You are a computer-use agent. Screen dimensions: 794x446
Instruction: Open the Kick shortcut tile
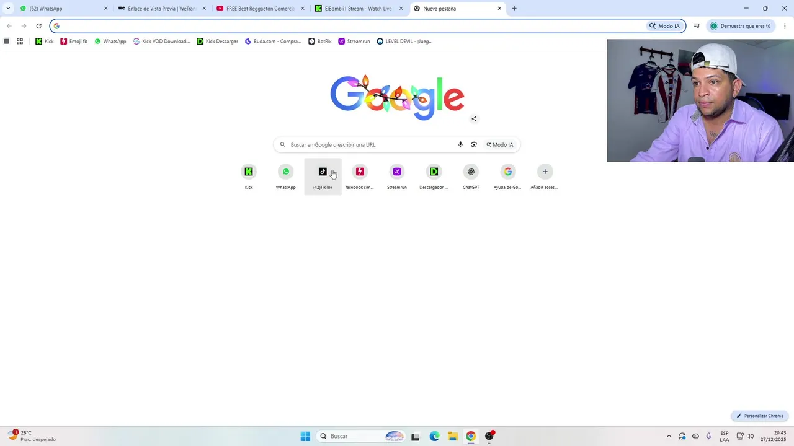(249, 177)
